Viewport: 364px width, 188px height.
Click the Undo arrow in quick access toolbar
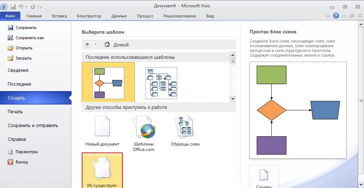click(x=21, y=7)
